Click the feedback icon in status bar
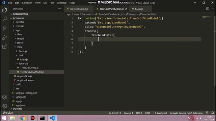This screenshot has width=216, height=121. (207, 113)
